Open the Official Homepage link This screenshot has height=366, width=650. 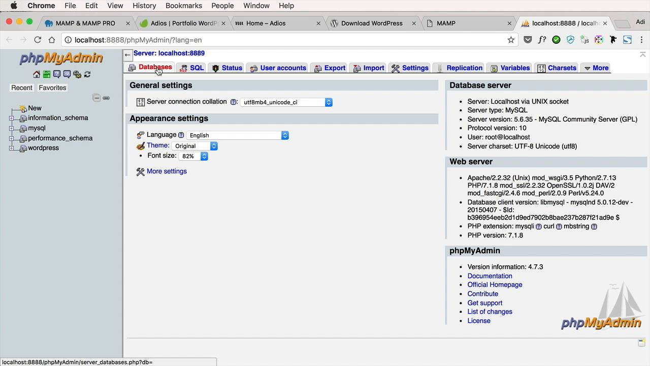(495, 285)
